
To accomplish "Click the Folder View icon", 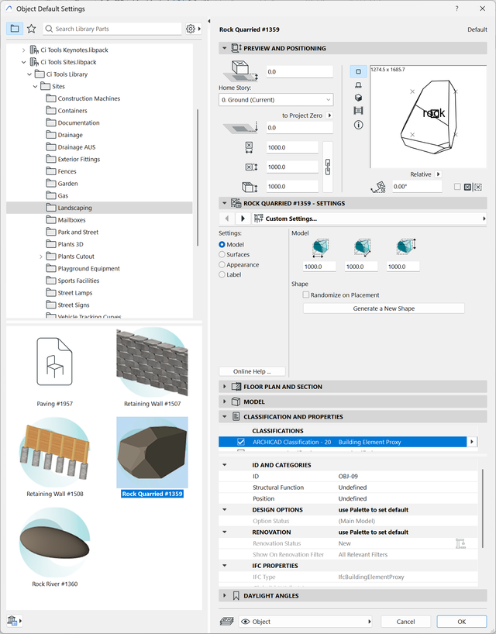I will coord(15,29).
